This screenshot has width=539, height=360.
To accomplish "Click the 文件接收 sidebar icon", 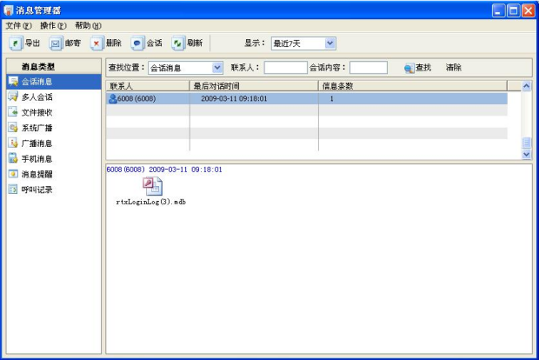I will tap(13, 112).
